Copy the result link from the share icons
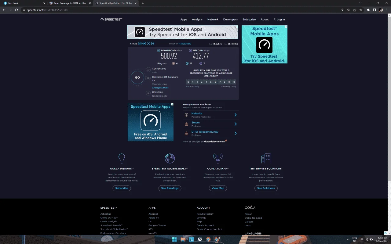 point(140,44)
